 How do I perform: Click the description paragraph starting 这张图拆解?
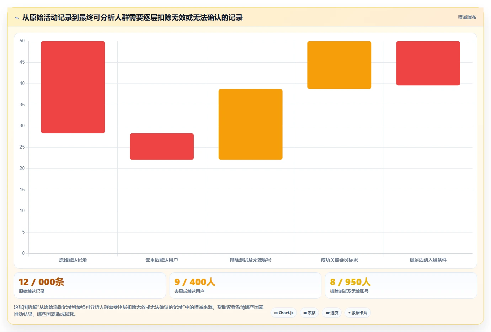coord(139,311)
